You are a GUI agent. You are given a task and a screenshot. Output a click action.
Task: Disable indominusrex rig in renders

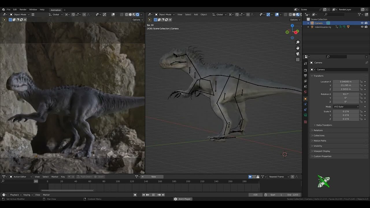(x=366, y=27)
